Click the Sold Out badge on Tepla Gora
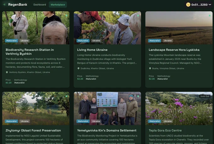Screen dimensions: 214x144 coord(205,96)
